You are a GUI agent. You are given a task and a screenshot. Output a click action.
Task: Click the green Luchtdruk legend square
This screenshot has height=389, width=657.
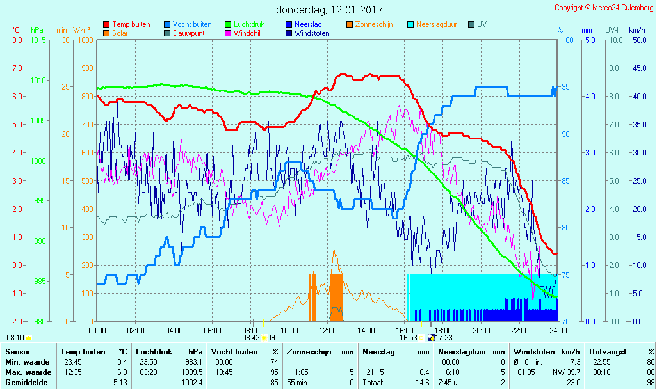click(x=229, y=24)
